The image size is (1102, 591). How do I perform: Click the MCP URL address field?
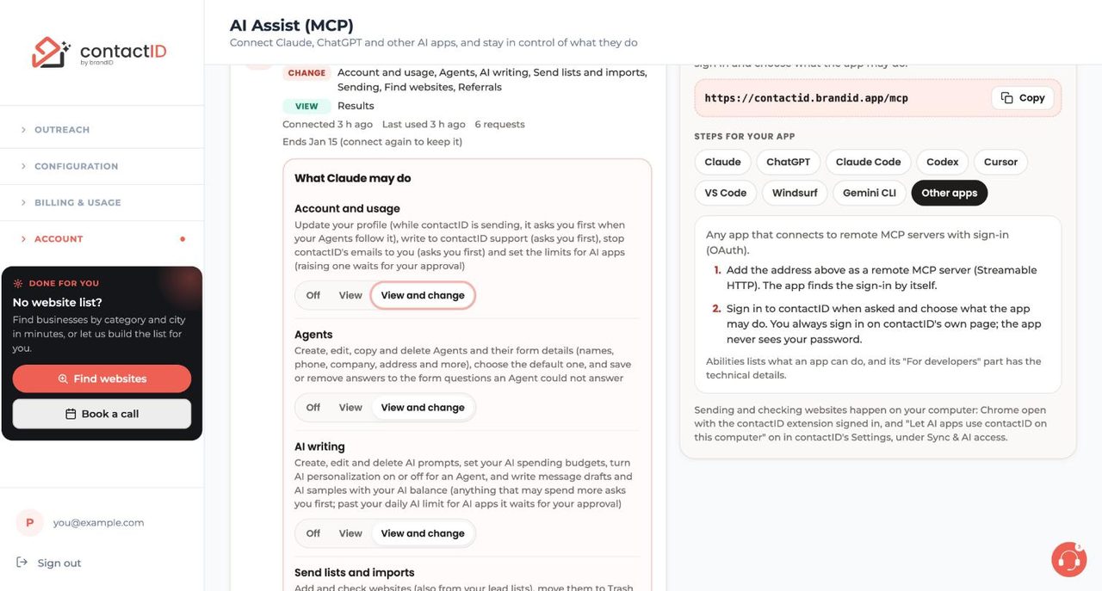pyautogui.click(x=878, y=98)
